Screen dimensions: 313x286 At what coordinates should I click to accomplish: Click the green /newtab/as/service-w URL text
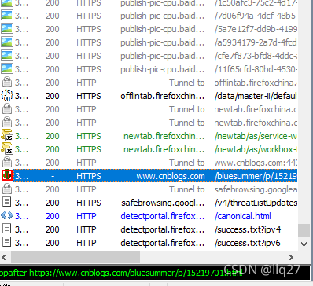tap(256, 136)
